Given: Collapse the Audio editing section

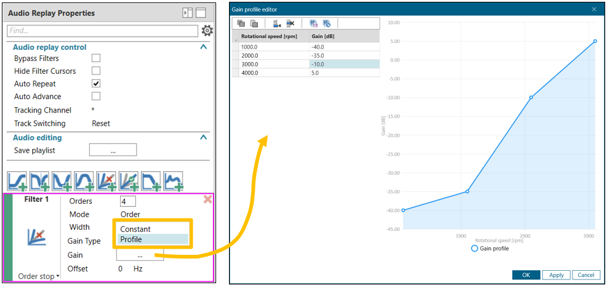Looking at the screenshot, I should point(204,137).
